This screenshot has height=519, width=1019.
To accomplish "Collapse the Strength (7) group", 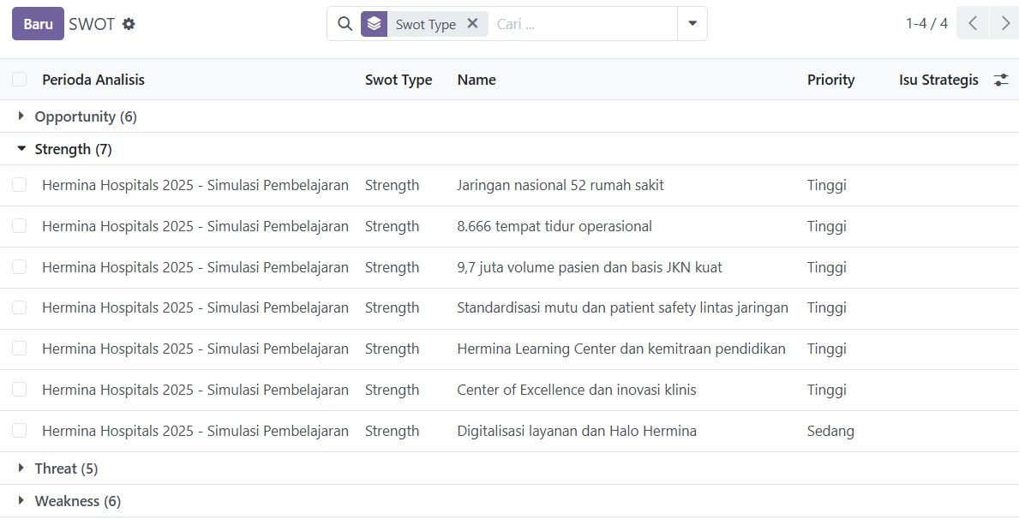I will (x=74, y=149).
